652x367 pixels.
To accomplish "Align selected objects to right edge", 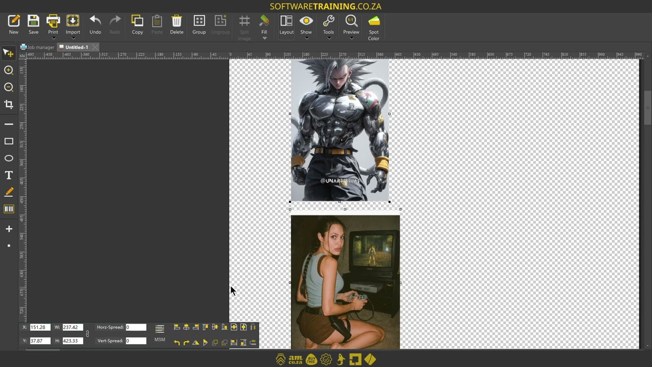I will pos(196,327).
